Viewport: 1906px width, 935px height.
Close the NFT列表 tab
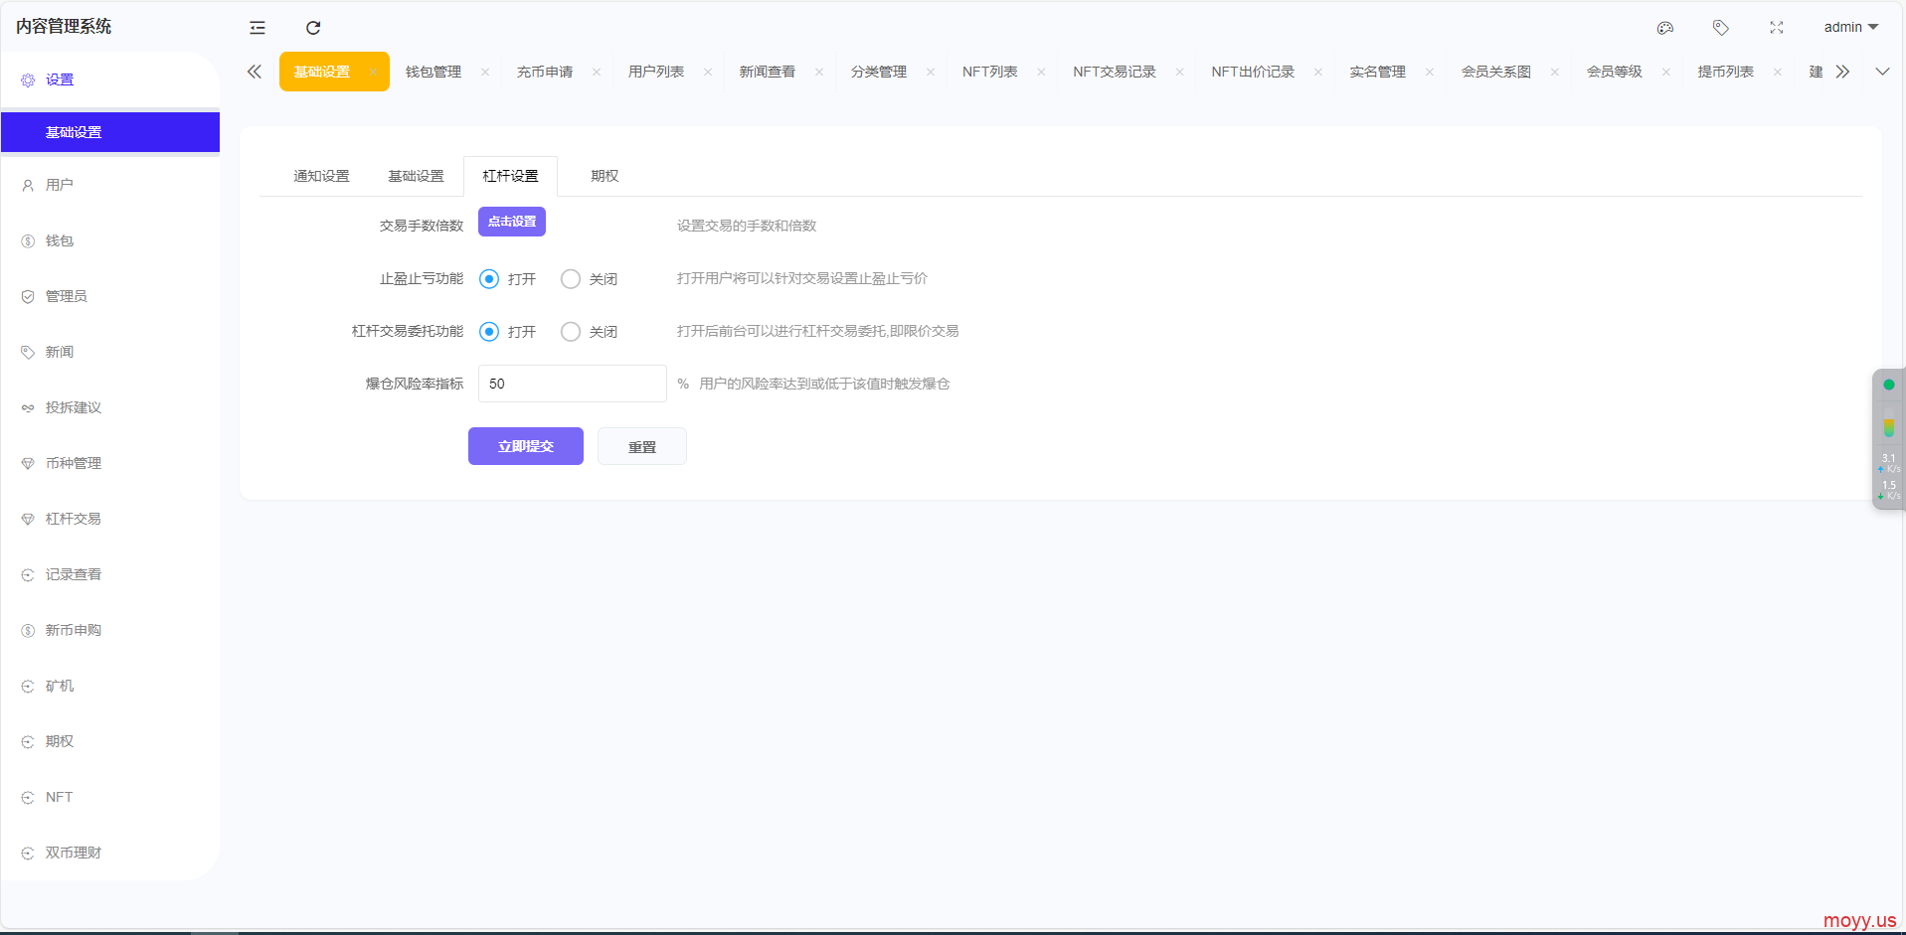(1042, 72)
